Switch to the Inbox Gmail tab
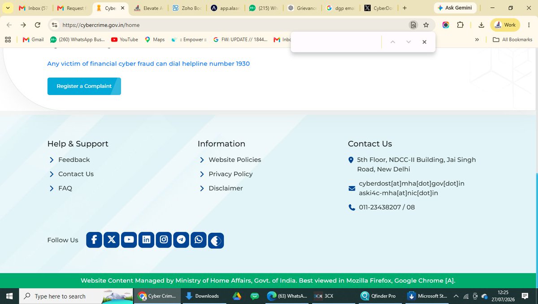 tap(34, 8)
